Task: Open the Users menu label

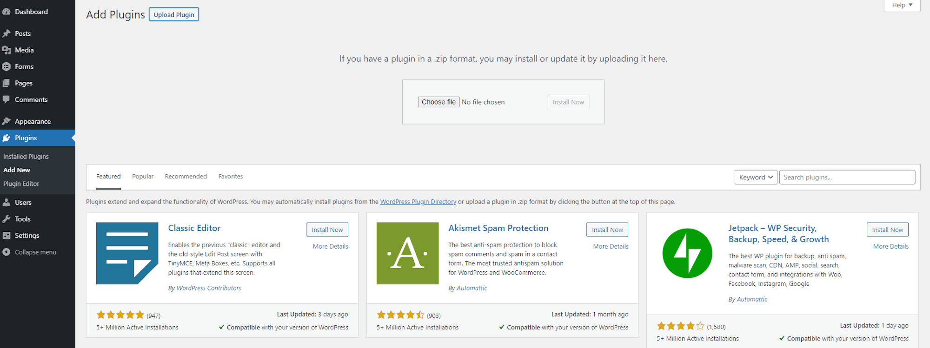Action: pos(23,203)
